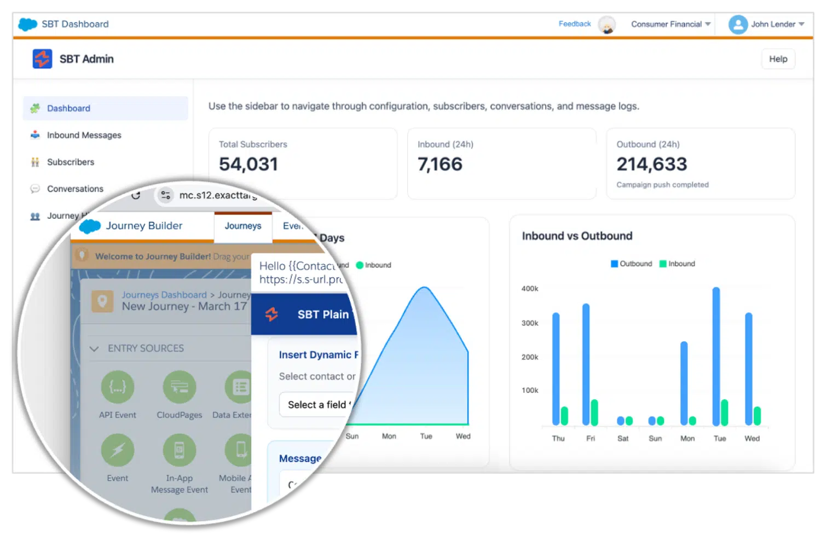Click the Insert Dynamic heading text
Screen dimensions: 821x547
point(318,354)
